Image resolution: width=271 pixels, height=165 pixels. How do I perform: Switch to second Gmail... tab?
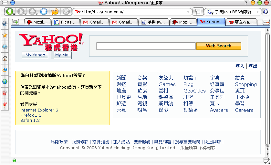coord(124,22)
